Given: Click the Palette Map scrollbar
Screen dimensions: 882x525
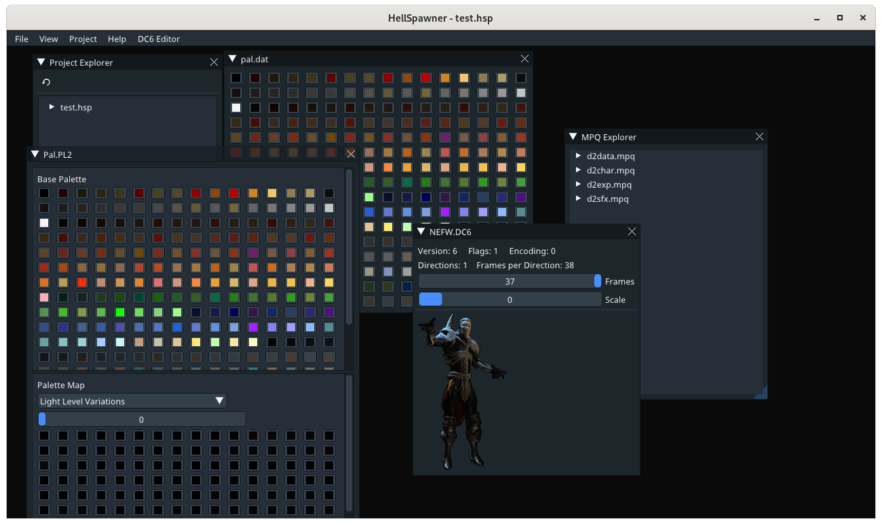Looking at the screenshot, I should pos(349,444).
